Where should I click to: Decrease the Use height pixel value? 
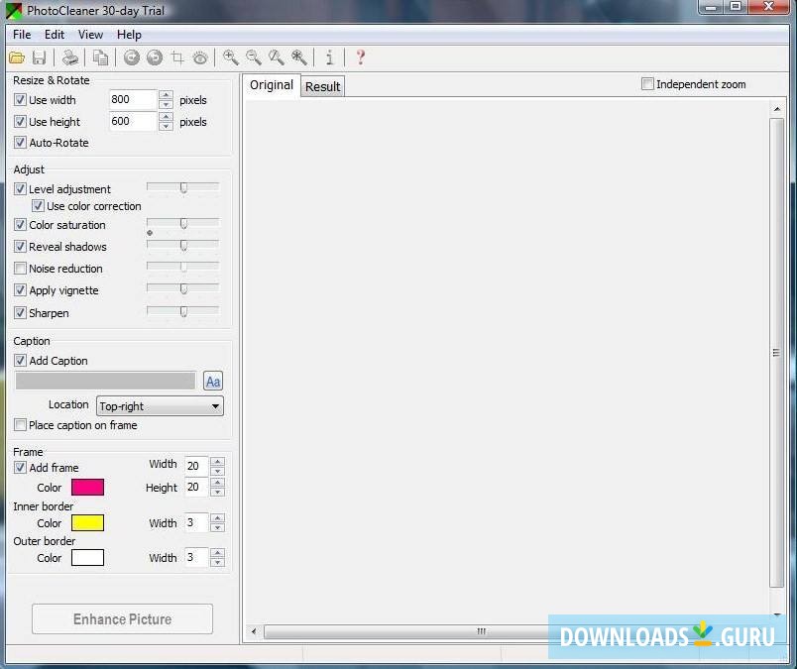click(x=166, y=126)
